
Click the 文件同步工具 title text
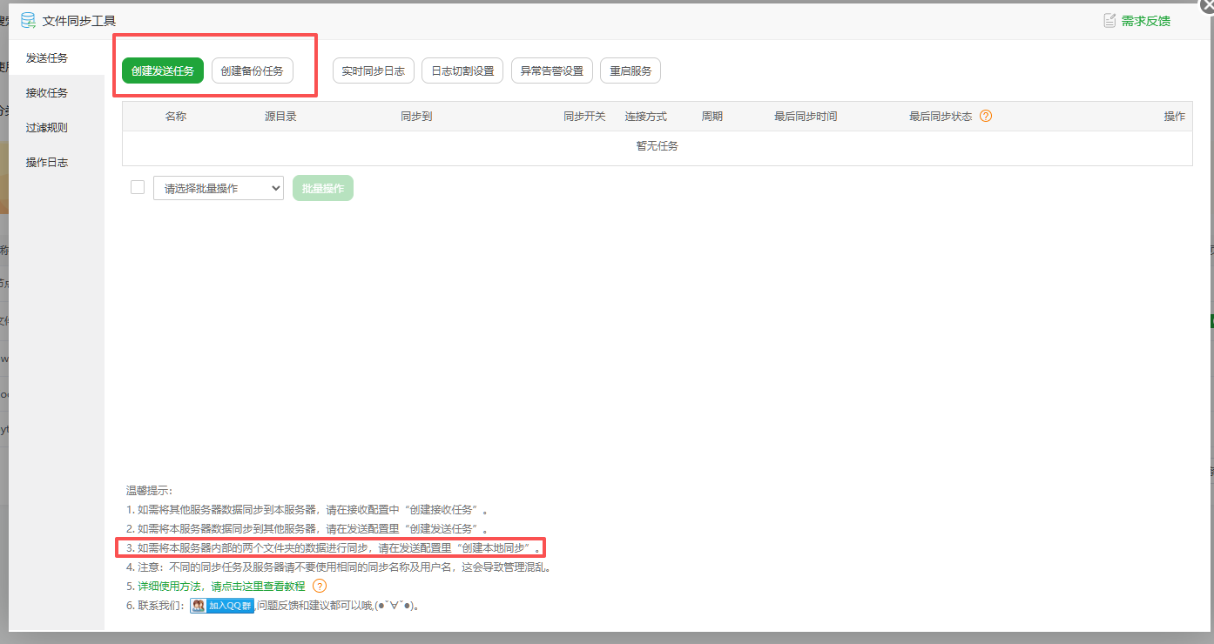(x=79, y=21)
